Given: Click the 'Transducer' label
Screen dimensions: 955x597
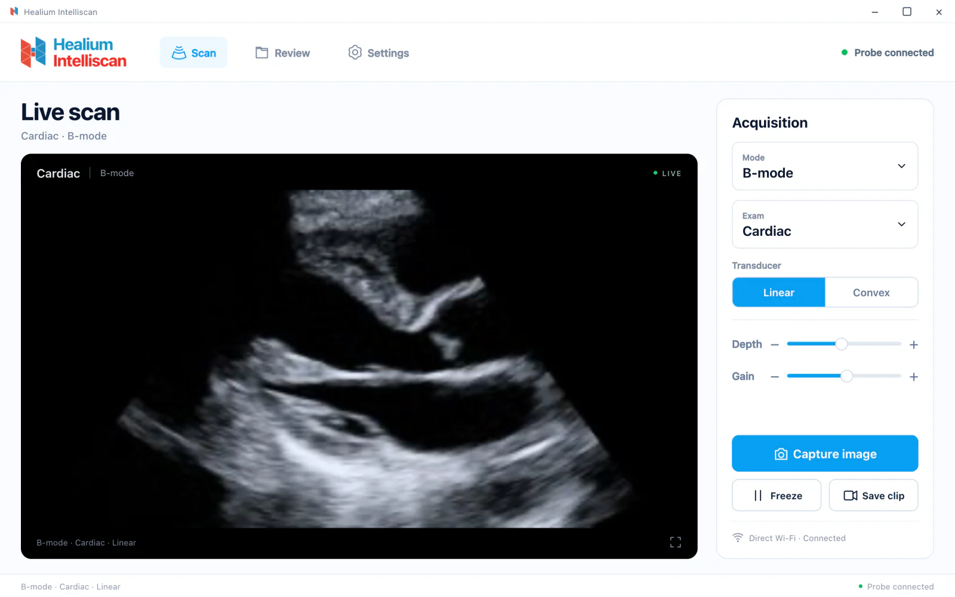Looking at the screenshot, I should point(756,266).
